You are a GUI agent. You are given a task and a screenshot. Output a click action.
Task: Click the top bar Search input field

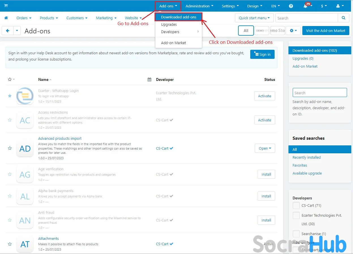coord(307,18)
